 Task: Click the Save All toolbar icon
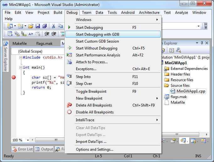coord(45,26)
